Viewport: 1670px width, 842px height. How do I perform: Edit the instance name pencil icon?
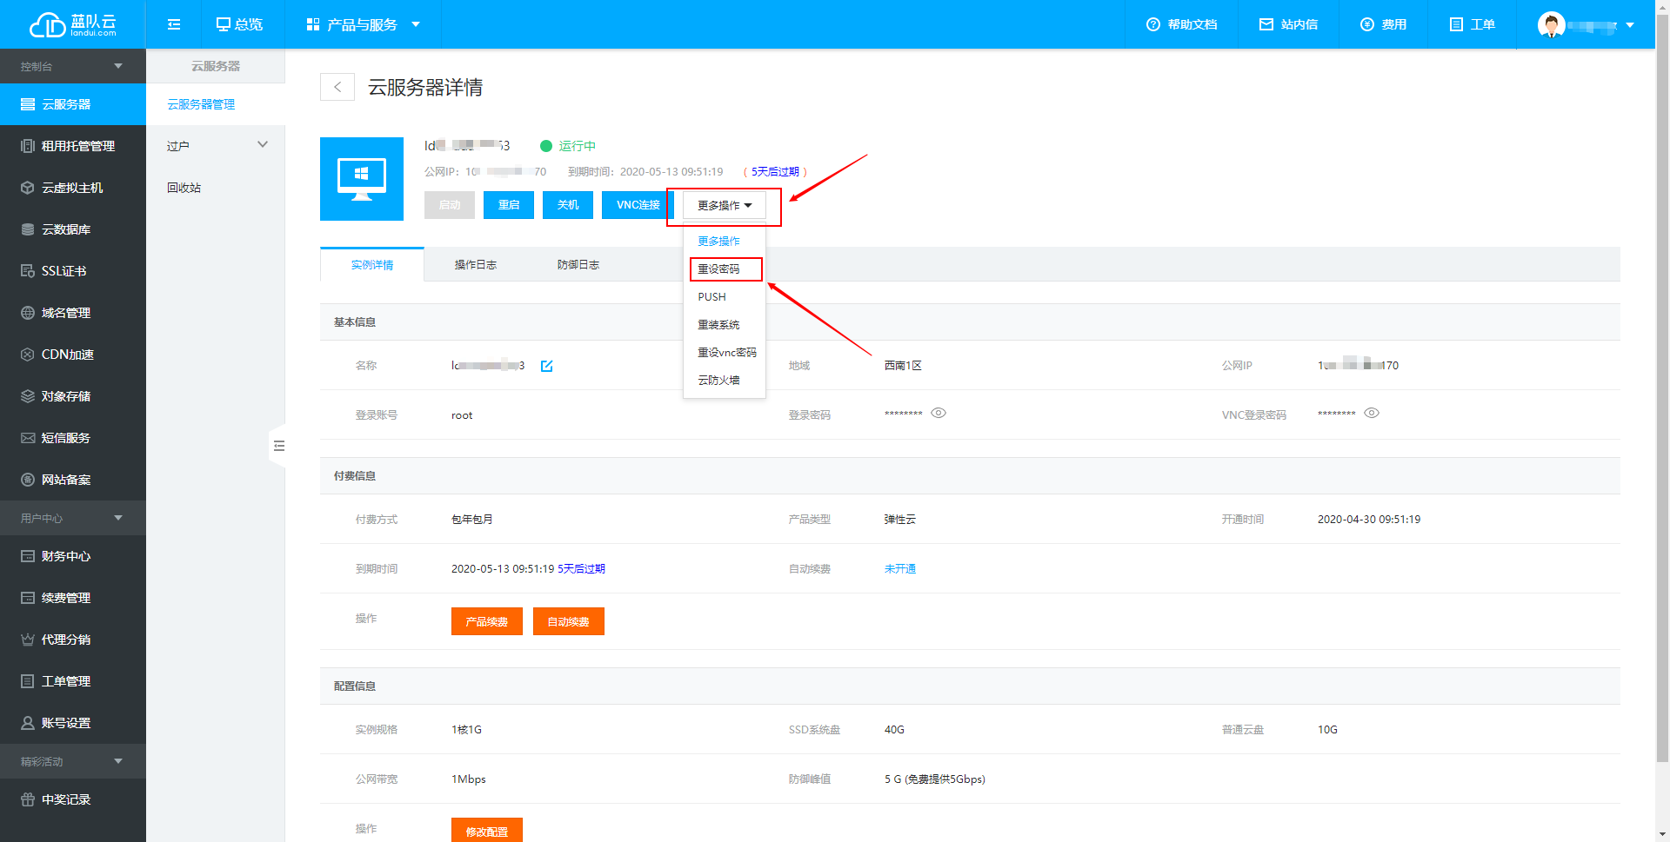547,366
